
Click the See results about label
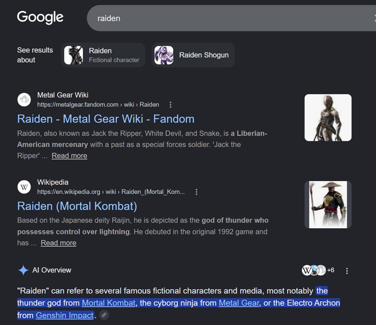click(35, 55)
